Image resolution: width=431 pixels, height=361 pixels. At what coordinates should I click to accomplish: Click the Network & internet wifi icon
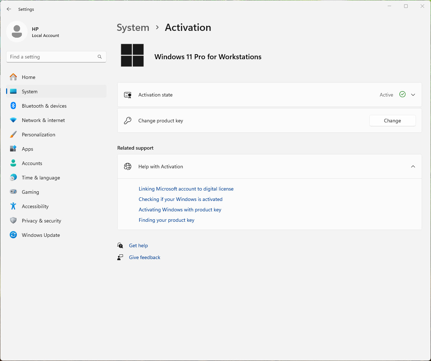point(13,120)
